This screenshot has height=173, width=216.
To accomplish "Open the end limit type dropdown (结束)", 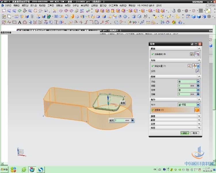I will [198, 90].
